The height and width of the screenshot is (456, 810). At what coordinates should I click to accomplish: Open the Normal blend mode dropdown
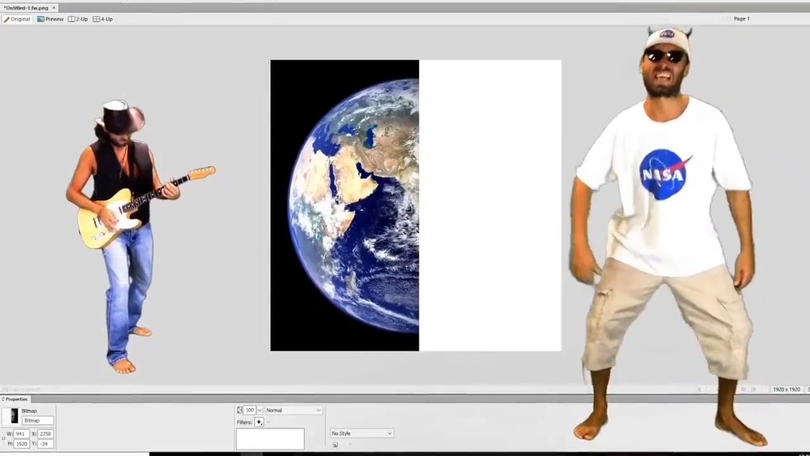[293, 410]
